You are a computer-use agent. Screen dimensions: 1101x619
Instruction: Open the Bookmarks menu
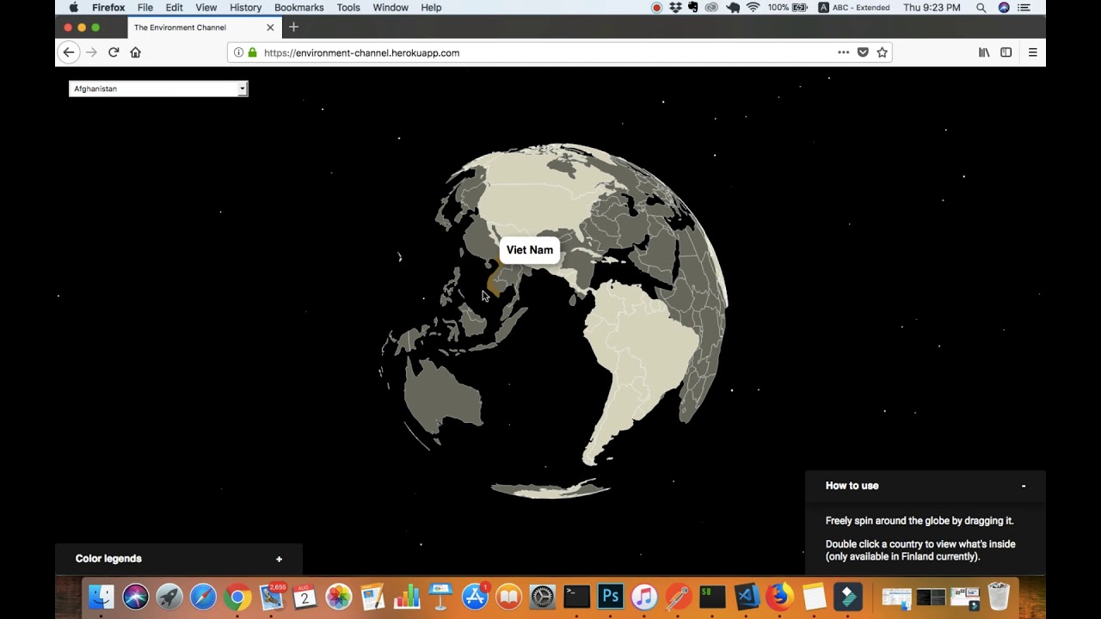click(299, 8)
